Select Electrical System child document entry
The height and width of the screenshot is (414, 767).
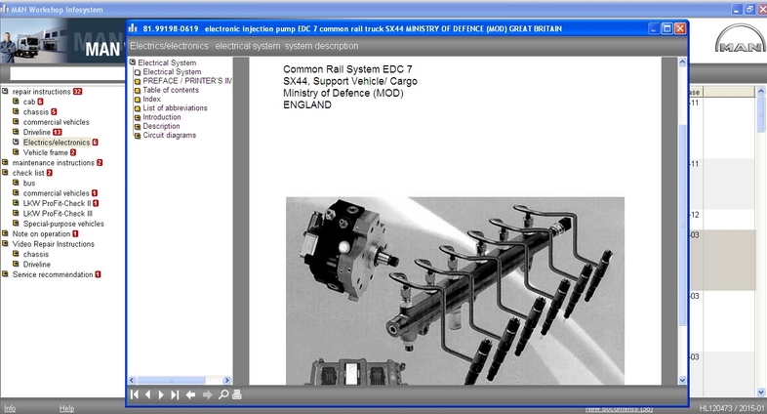[172, 71]
